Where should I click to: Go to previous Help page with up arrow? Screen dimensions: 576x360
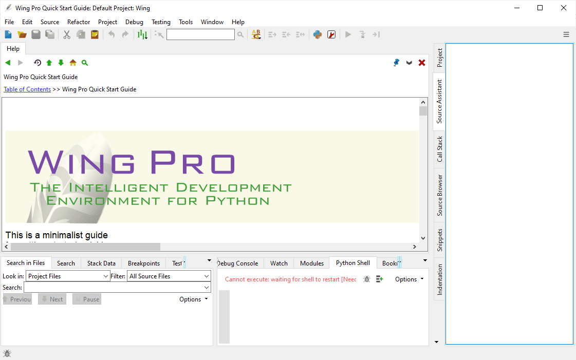point(49,63)
